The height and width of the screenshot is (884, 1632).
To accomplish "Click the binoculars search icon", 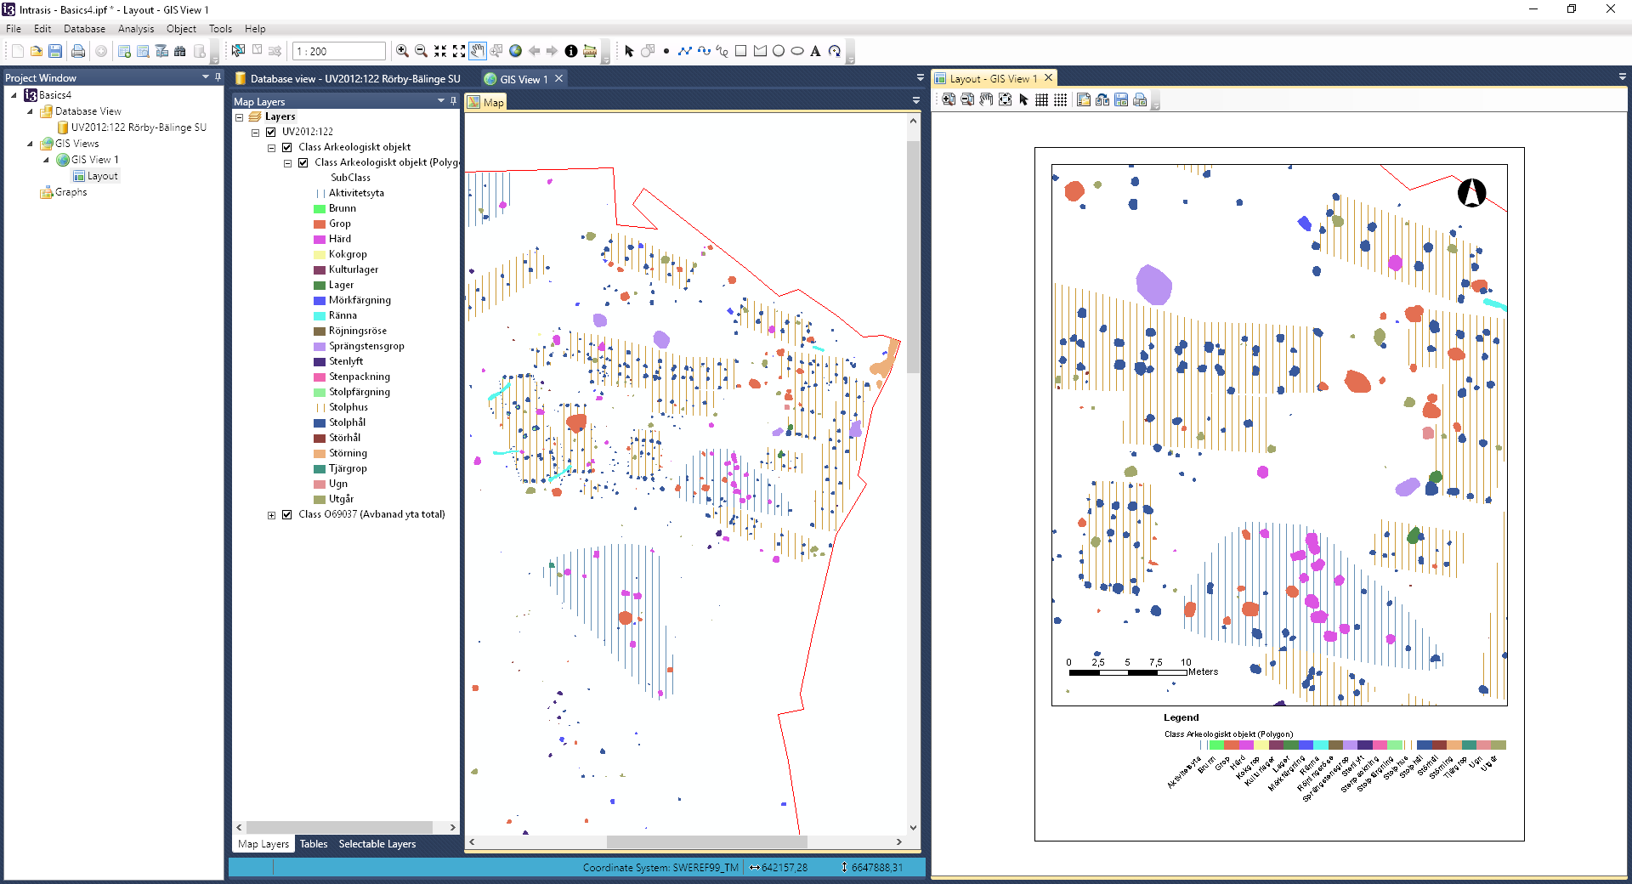I will point(179,51).
